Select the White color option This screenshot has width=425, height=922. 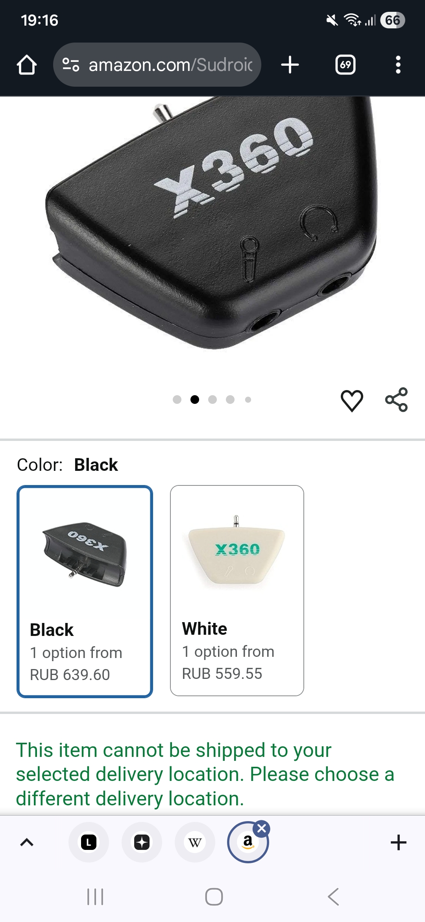coord(237,591)
